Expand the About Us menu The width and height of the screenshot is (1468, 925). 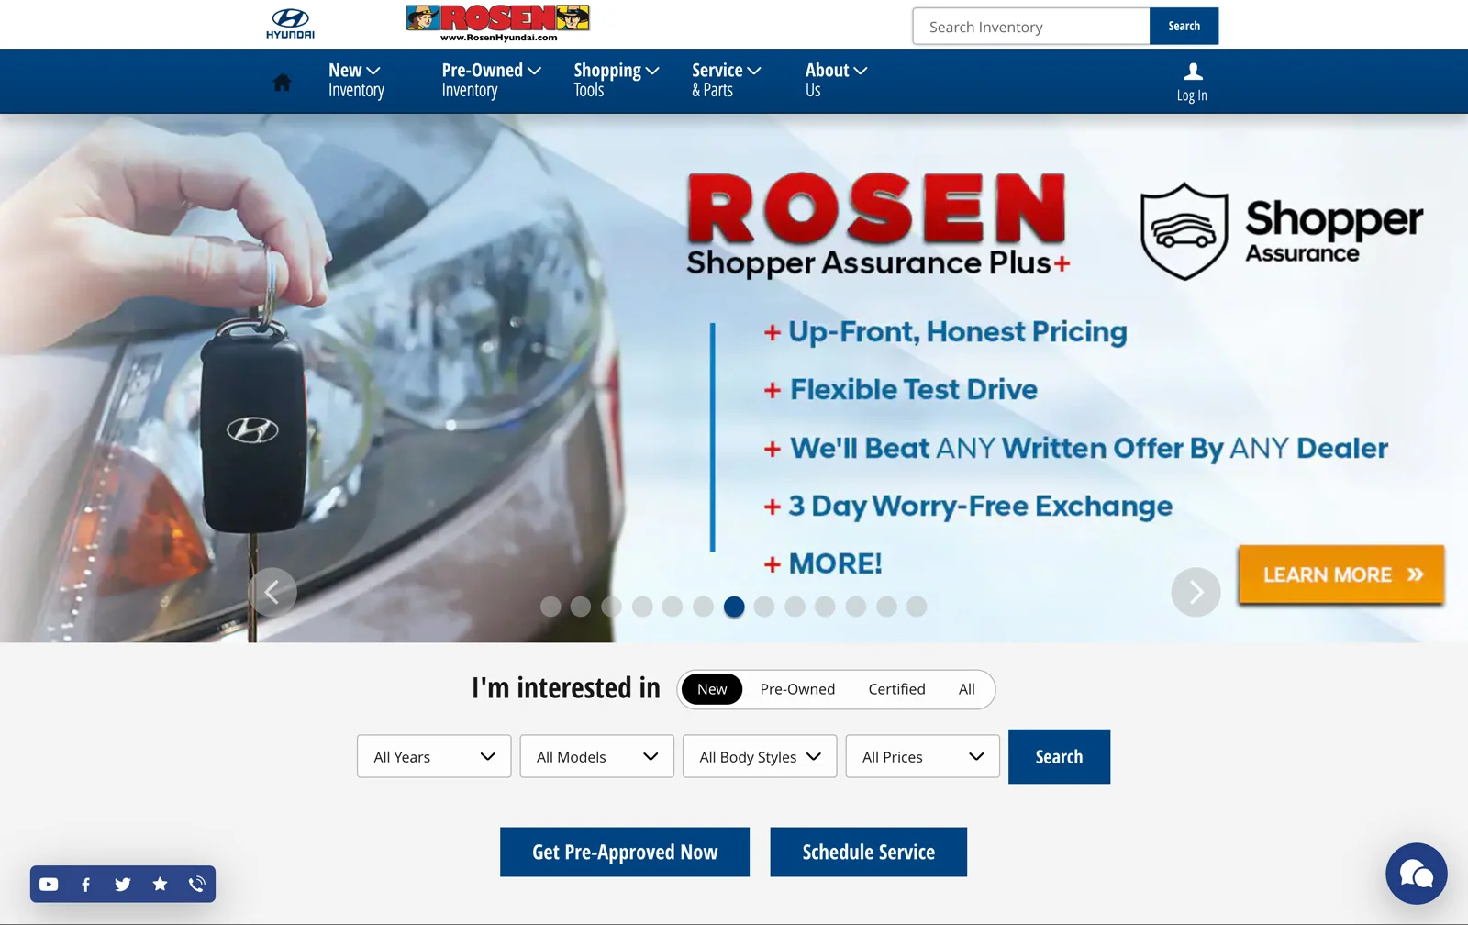pos(836,81)
